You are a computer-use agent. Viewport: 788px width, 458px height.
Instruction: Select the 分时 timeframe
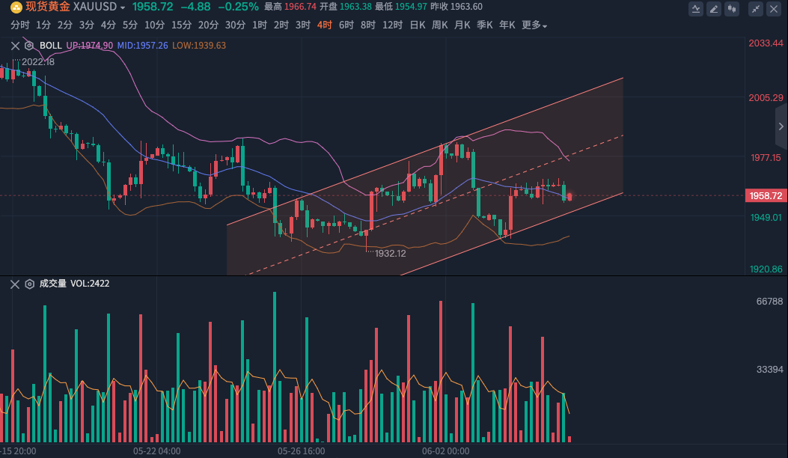click(20, 25)
